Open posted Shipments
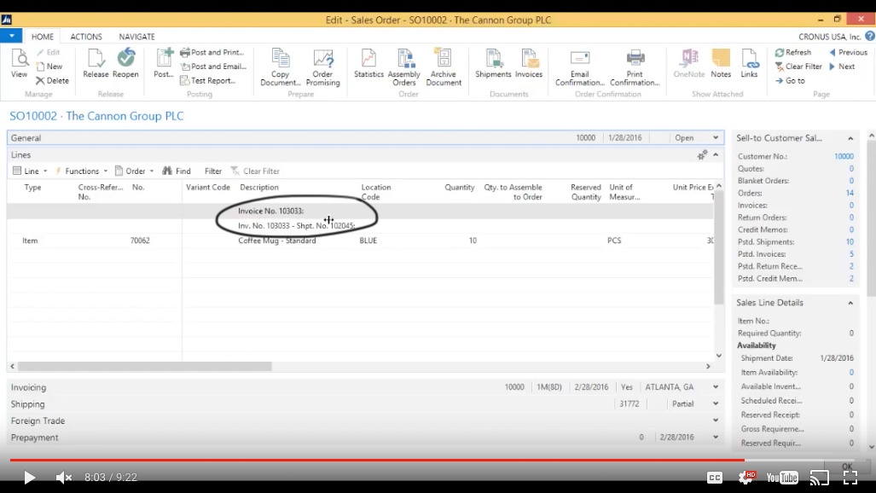This screenshot has height=493, width=876. click(493, 63)
